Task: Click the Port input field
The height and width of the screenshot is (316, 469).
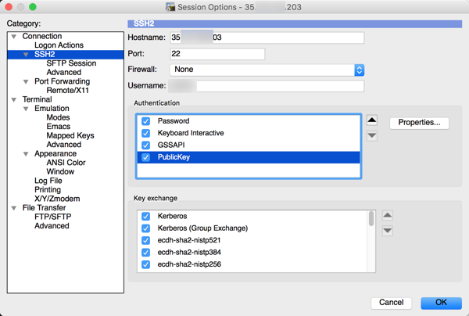Action: point(217,54)
